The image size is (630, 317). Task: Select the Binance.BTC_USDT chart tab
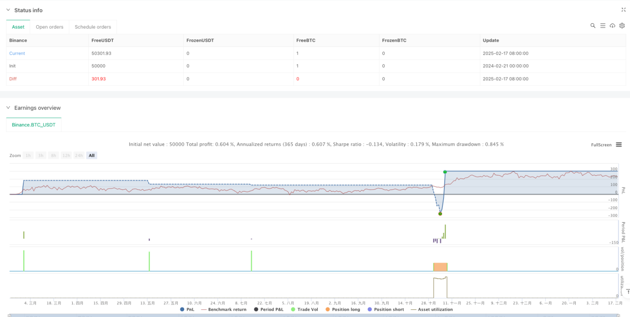click(34, 125)
